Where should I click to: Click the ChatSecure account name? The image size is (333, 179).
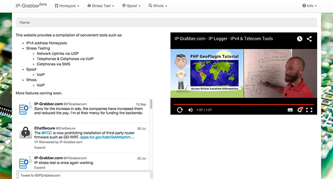coord(44,128)
